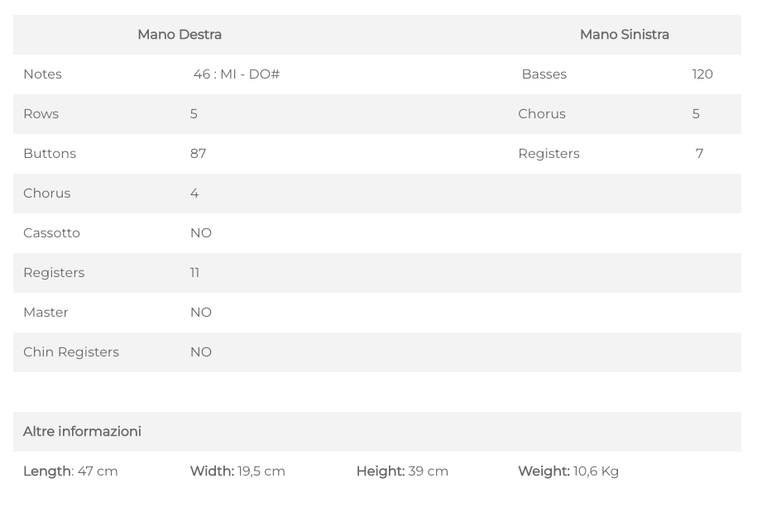Click the Buttons row label
The width and height of the screenshot is (762, 507).
point(50,154)
